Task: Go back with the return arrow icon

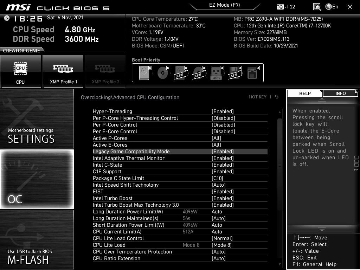Action: tap(277, 97)
